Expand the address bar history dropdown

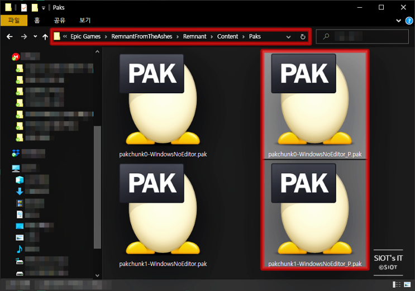[288, 37]
